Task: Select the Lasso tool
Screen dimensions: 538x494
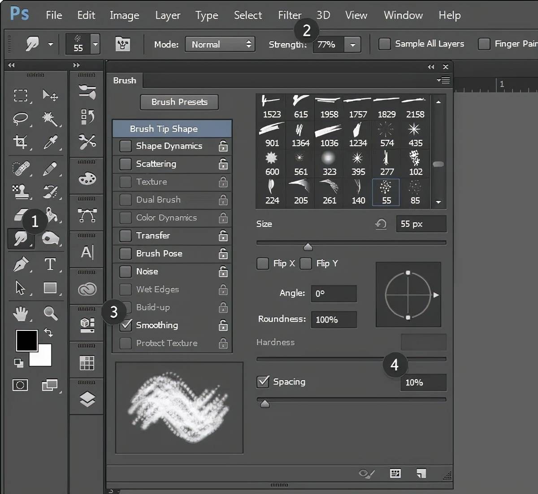Action: [x=21, y=119]
